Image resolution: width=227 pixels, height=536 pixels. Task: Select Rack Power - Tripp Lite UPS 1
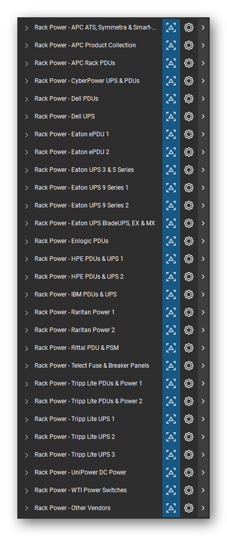75,419
